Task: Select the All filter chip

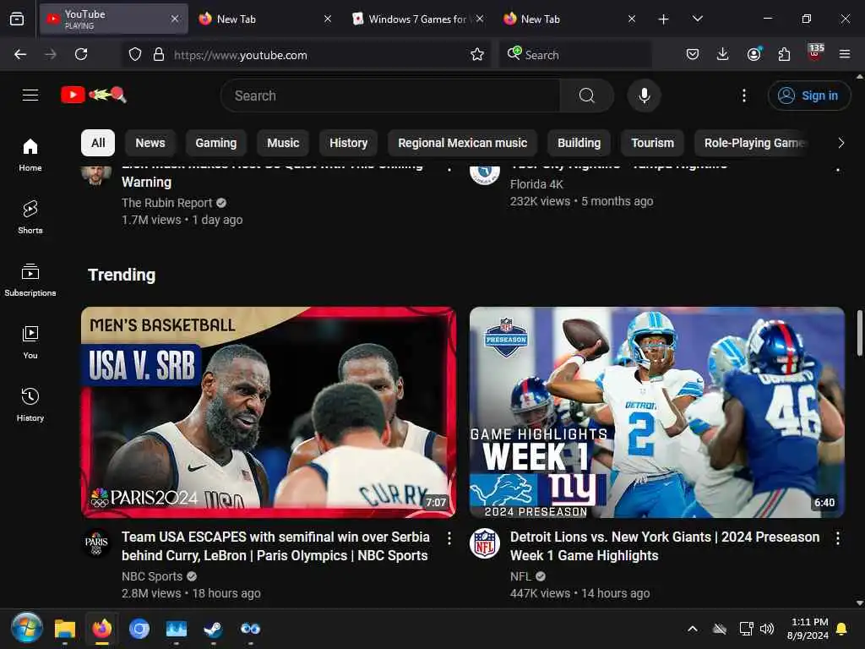Action: 98,143
